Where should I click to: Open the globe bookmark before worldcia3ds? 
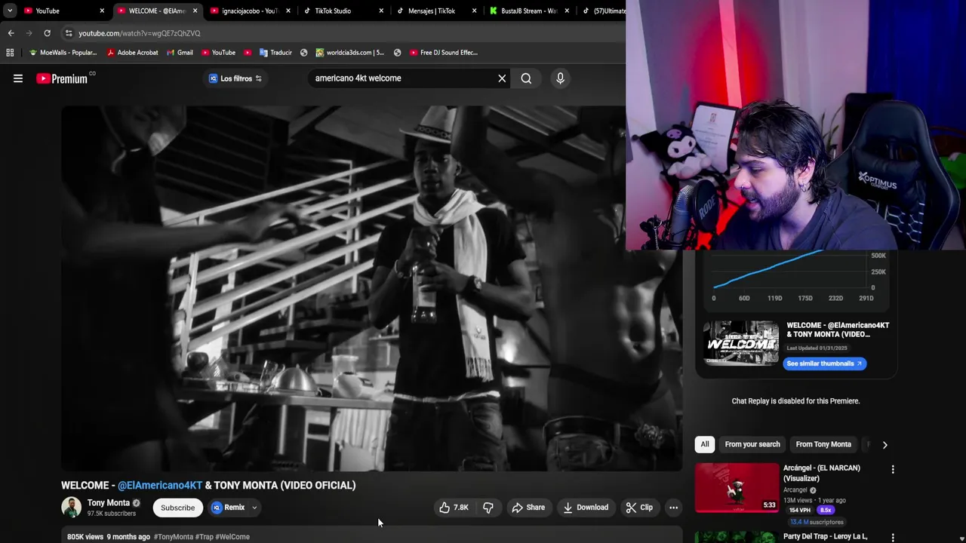click(303, 53)
